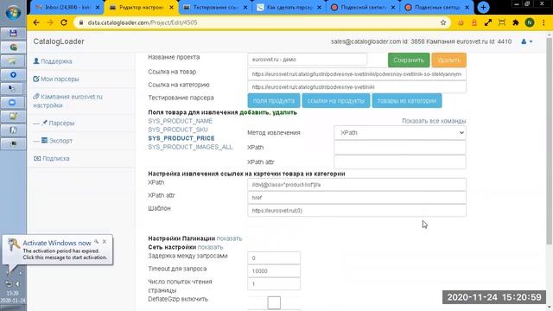The image size is (553, 311).
Task: Click the ссылки на продукты button
Action: [x=336, y=100]
